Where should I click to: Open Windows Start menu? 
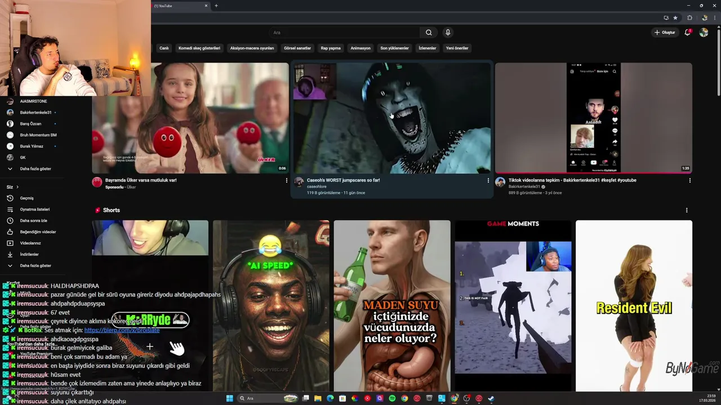[x=229, y=398]
